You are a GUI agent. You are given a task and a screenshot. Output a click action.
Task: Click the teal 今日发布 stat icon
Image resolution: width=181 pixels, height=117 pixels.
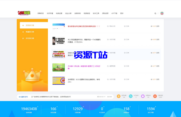(131, 96)
